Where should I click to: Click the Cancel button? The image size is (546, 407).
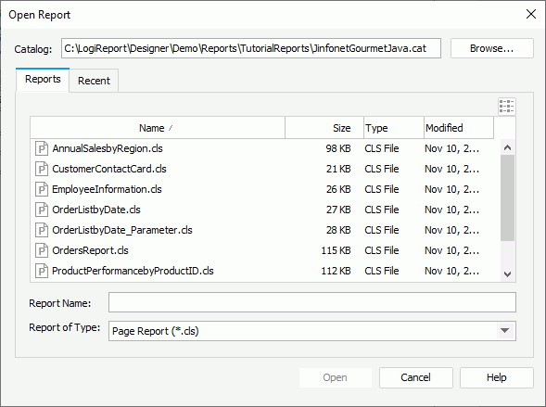[416, 377]
